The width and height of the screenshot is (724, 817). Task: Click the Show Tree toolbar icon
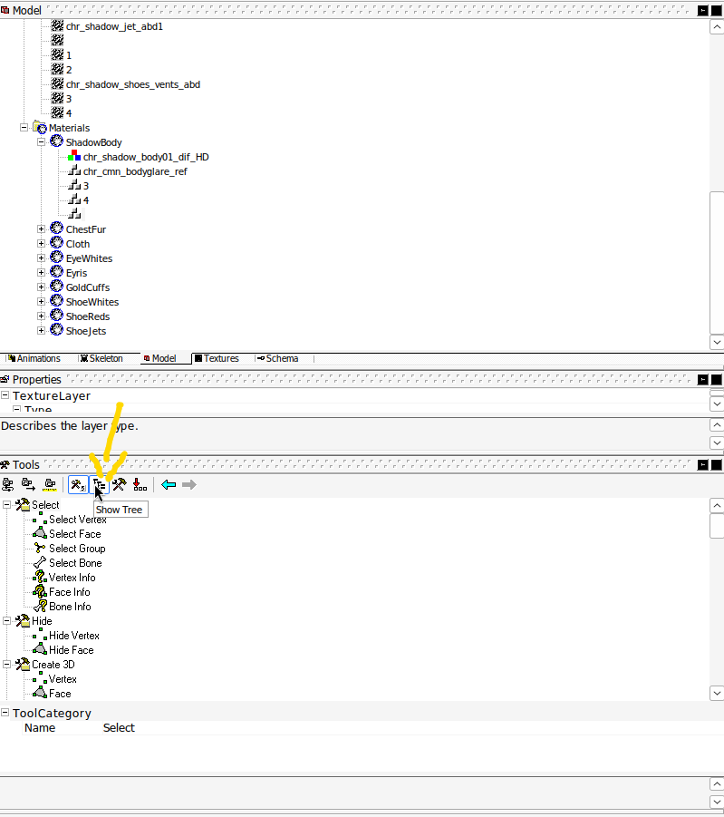(100, 485)
